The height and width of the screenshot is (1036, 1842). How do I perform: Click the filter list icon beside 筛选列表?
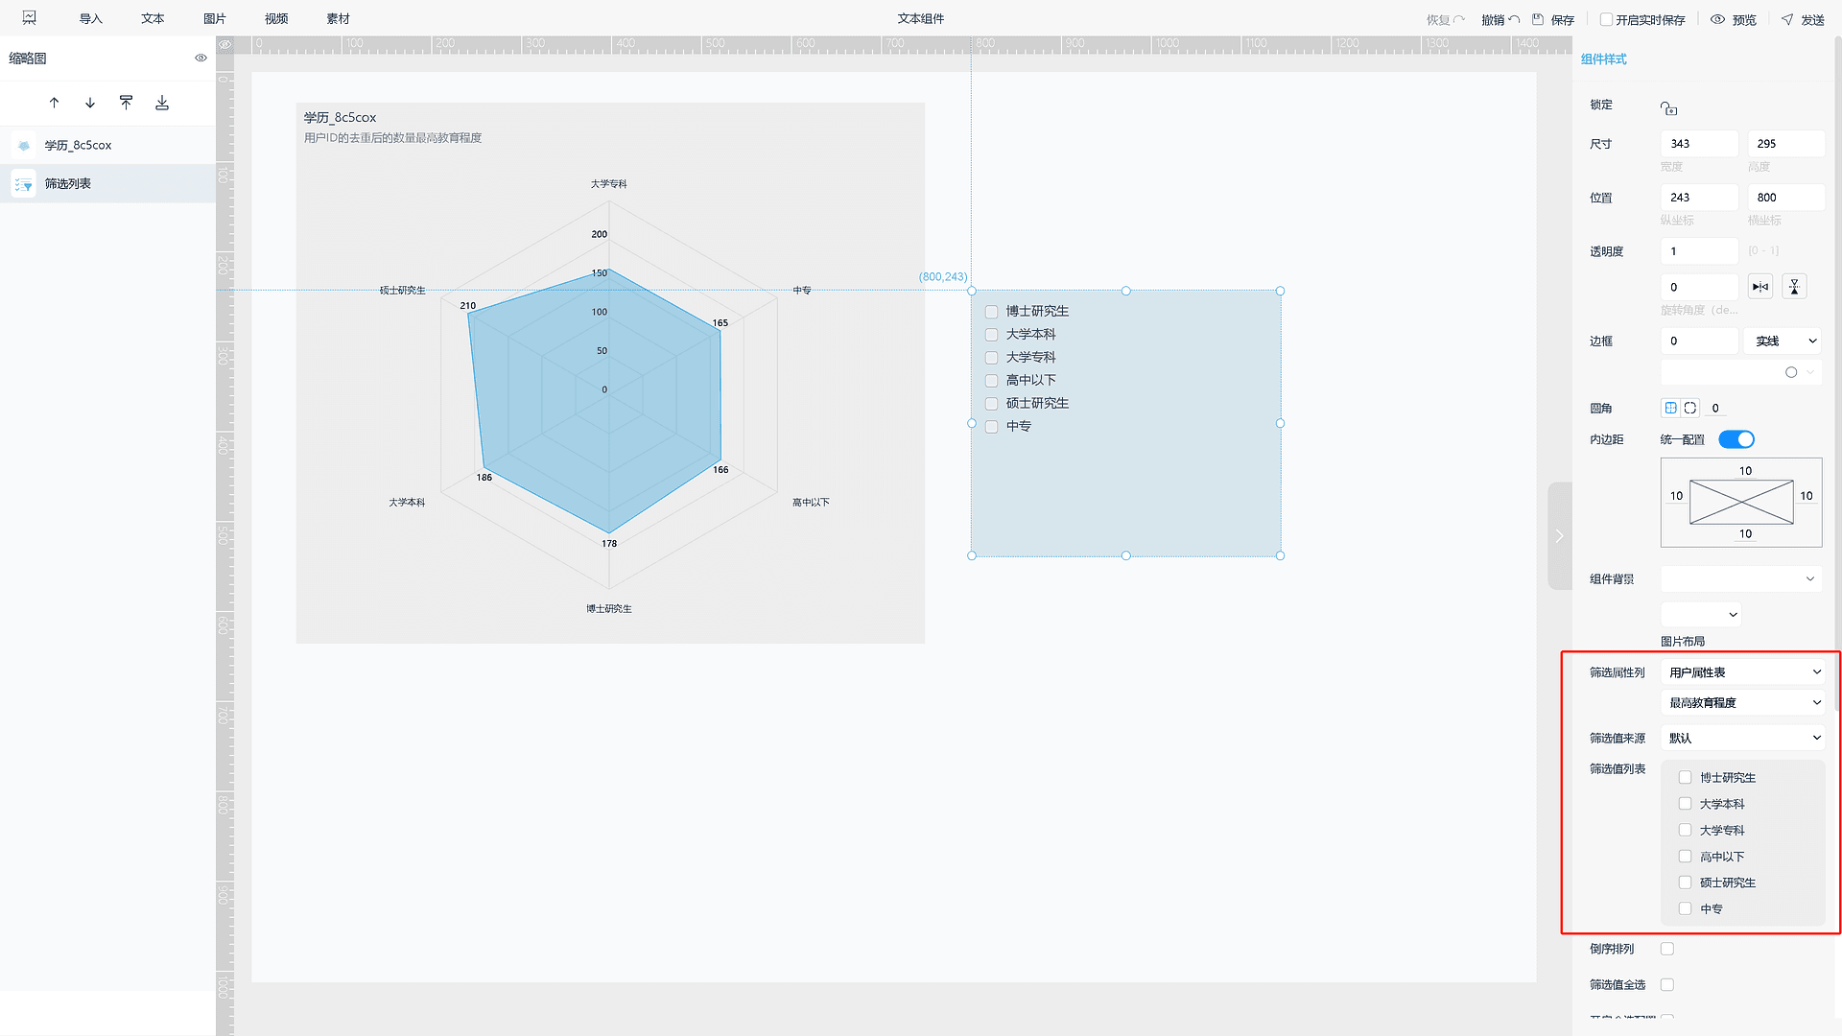click(x=24, y=184)
